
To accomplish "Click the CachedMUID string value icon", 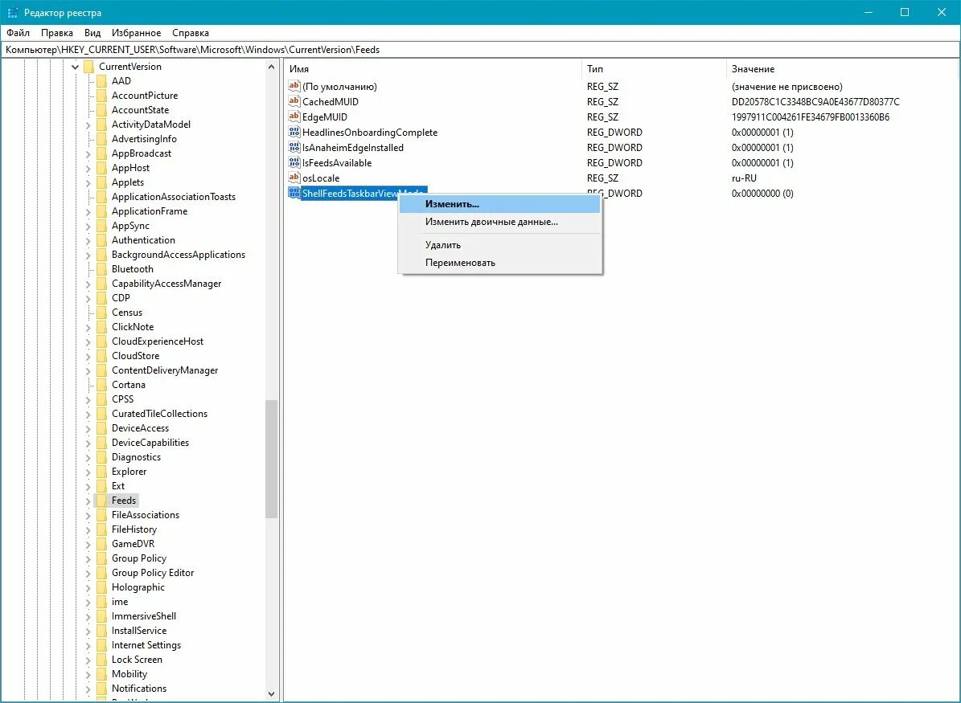I will point(294,101).
